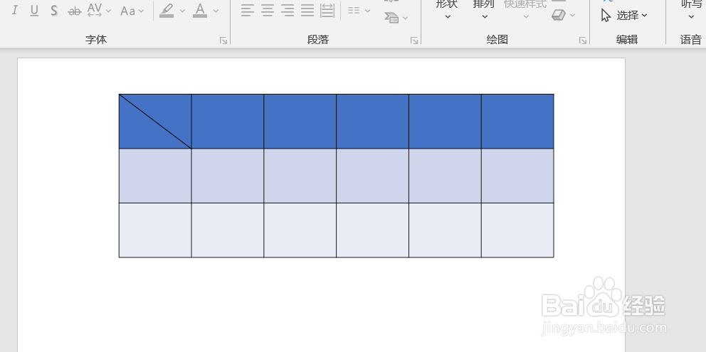The height and width of the screenshot is (352, 706).
Task: Justify the paragraph text
Action: 307,10
